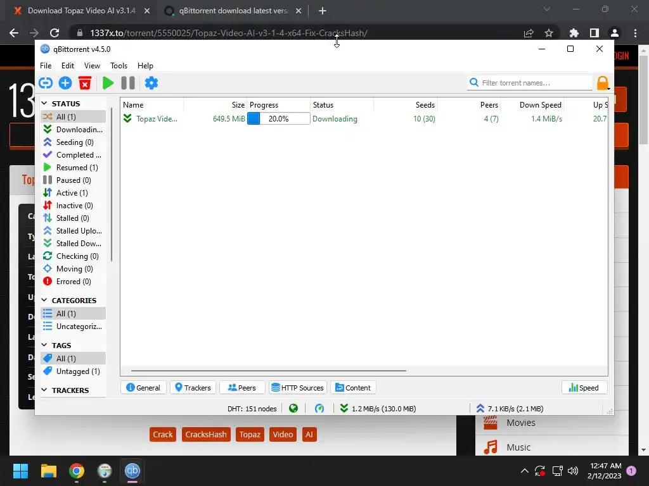Click the Add Torrent Link icon

[x=46, y=83]
